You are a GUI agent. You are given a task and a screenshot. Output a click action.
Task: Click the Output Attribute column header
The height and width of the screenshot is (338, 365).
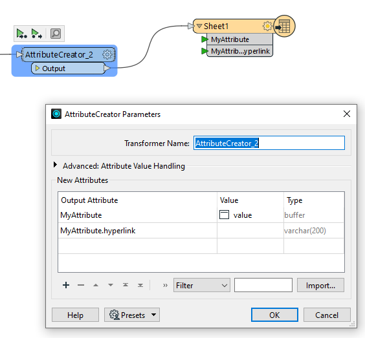(x=137, y=200)
